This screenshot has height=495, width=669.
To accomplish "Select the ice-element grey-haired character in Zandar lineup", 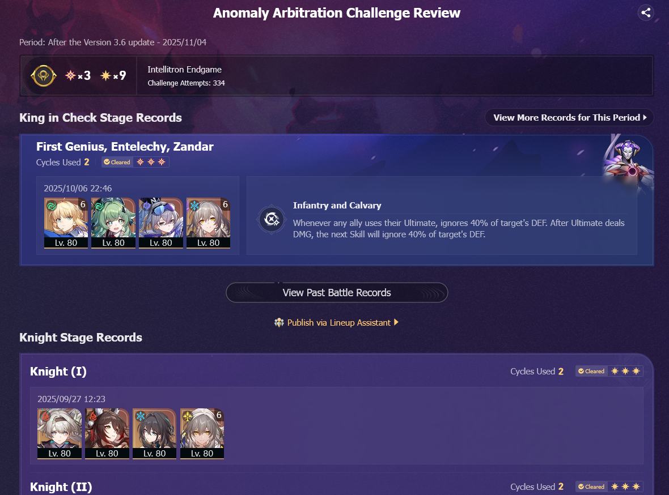I will (x=208, y=223).
